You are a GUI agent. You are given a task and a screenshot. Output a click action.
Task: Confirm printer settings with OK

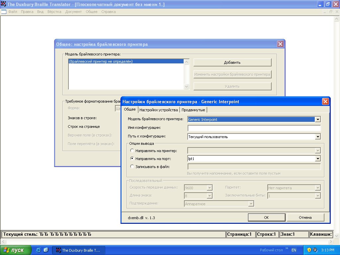point(267,217)
